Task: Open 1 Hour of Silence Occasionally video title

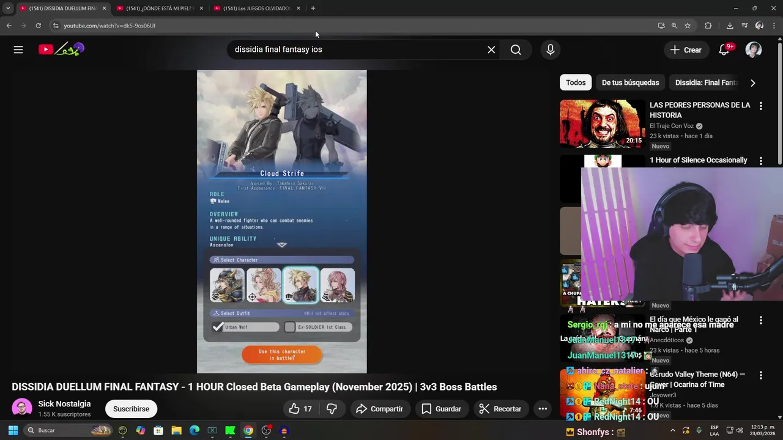Action: click(698, 160)
